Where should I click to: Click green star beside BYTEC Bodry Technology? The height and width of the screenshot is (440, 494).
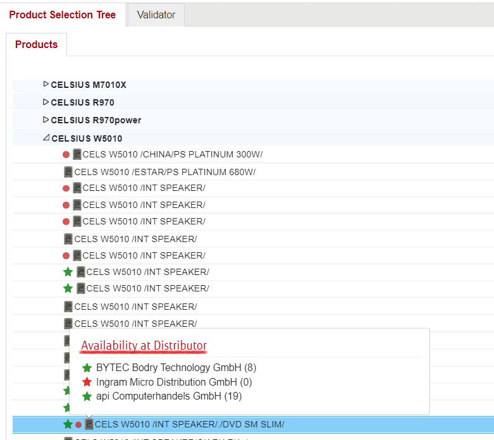tap(87, 367)
